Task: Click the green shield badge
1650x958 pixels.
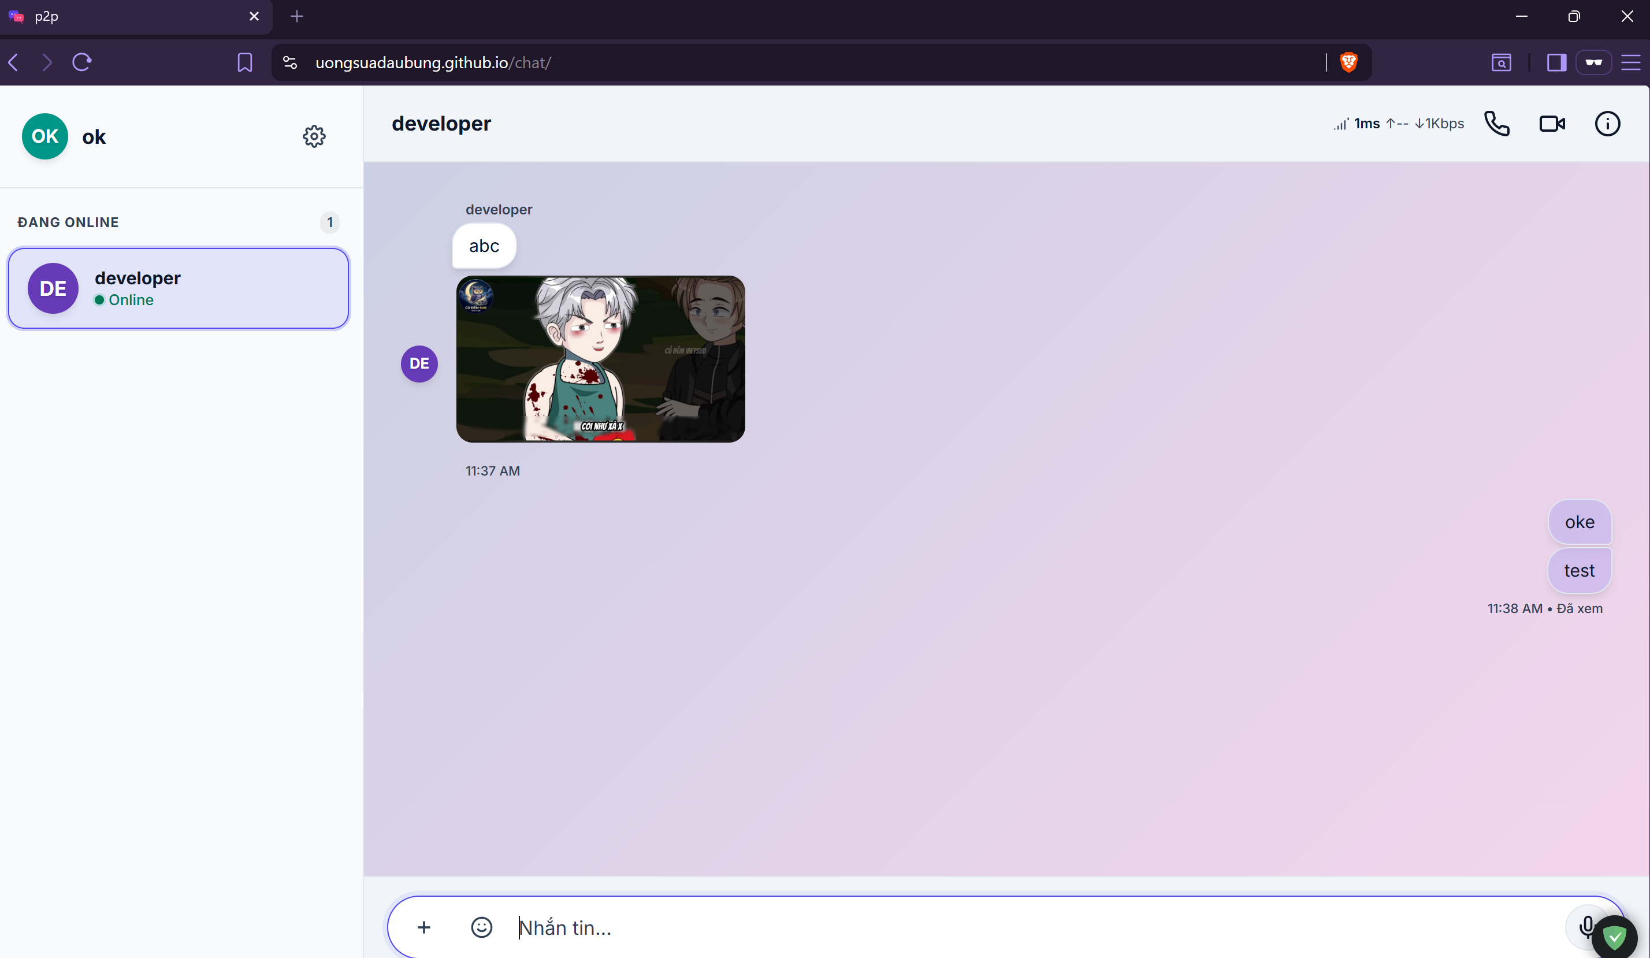Action: pyautogui.click(x=1615, y=937)
